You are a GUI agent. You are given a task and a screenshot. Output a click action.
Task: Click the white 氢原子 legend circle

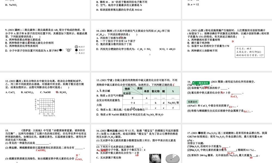[x=76, y=53]
